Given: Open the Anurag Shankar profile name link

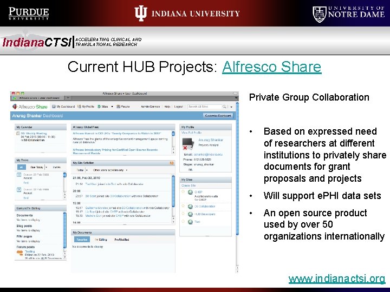Looking at the screenshot, I should (211, 140).
